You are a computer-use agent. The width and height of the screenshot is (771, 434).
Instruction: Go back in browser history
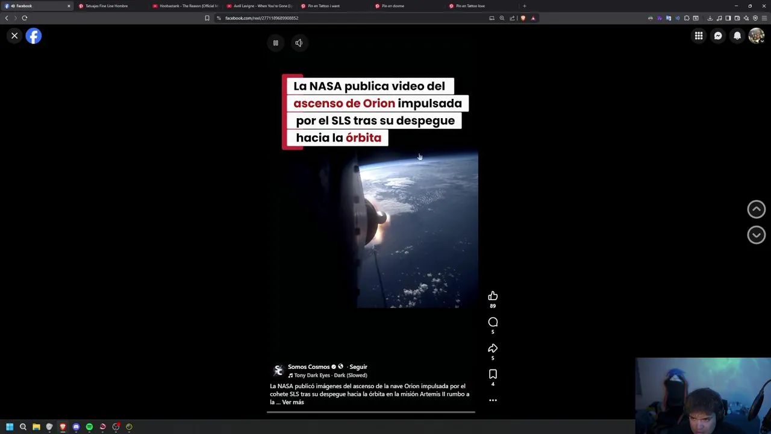click(x=7, y=18)
